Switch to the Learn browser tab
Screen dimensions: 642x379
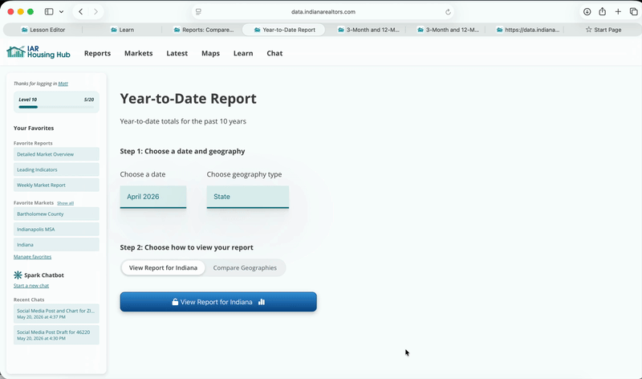click(x=122, y=30)
